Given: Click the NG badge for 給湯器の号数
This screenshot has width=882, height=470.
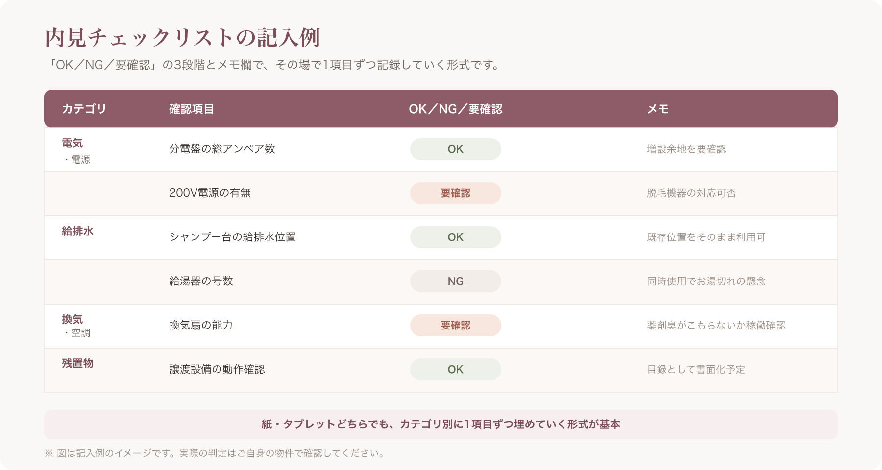Looking at the screenshot, I should 456,281.
